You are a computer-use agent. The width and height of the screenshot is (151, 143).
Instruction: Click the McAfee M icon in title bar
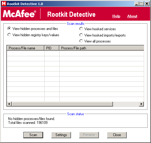pos(4,4)
